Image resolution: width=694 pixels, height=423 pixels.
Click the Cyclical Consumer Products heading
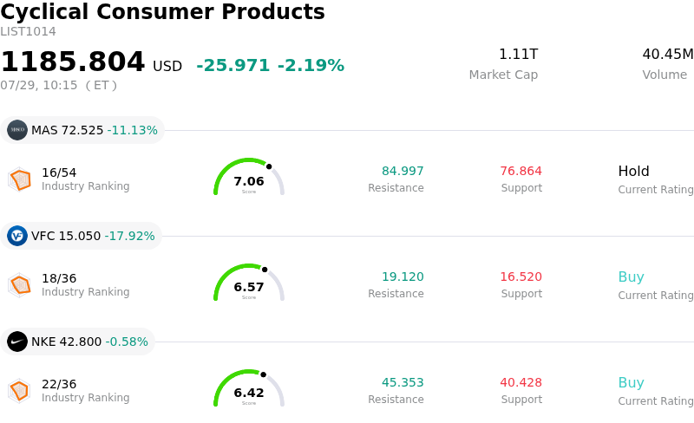coord(162,11)
